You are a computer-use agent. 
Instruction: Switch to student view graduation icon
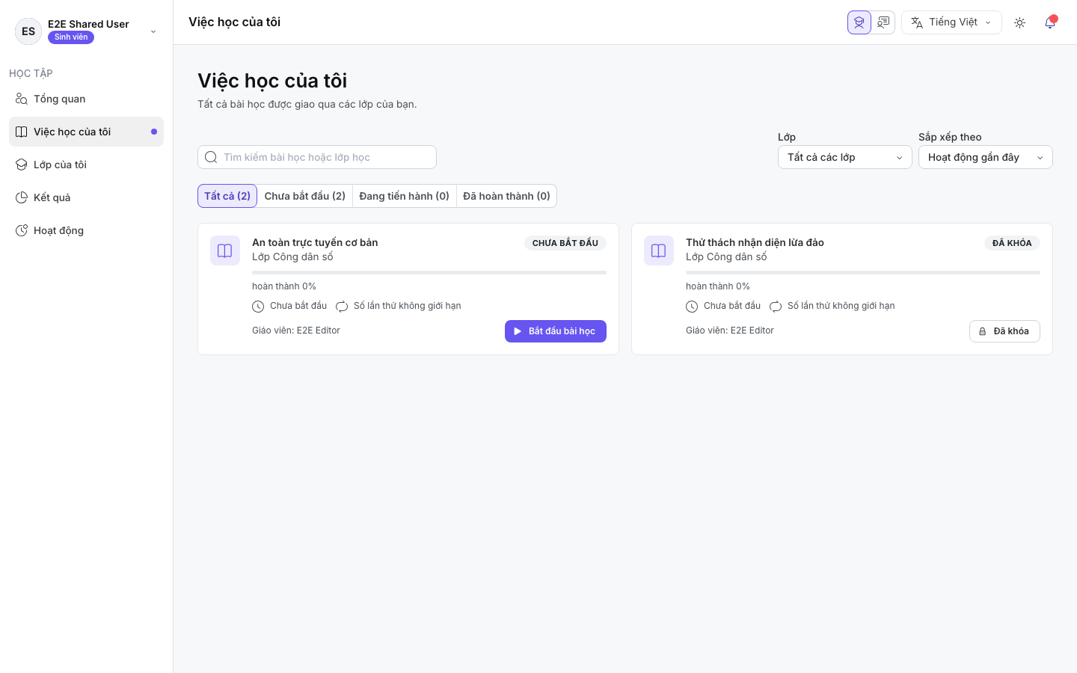(859, 22)
